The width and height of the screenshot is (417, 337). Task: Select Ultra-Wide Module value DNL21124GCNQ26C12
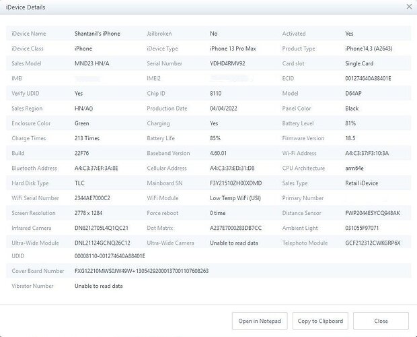coord(102,243)
